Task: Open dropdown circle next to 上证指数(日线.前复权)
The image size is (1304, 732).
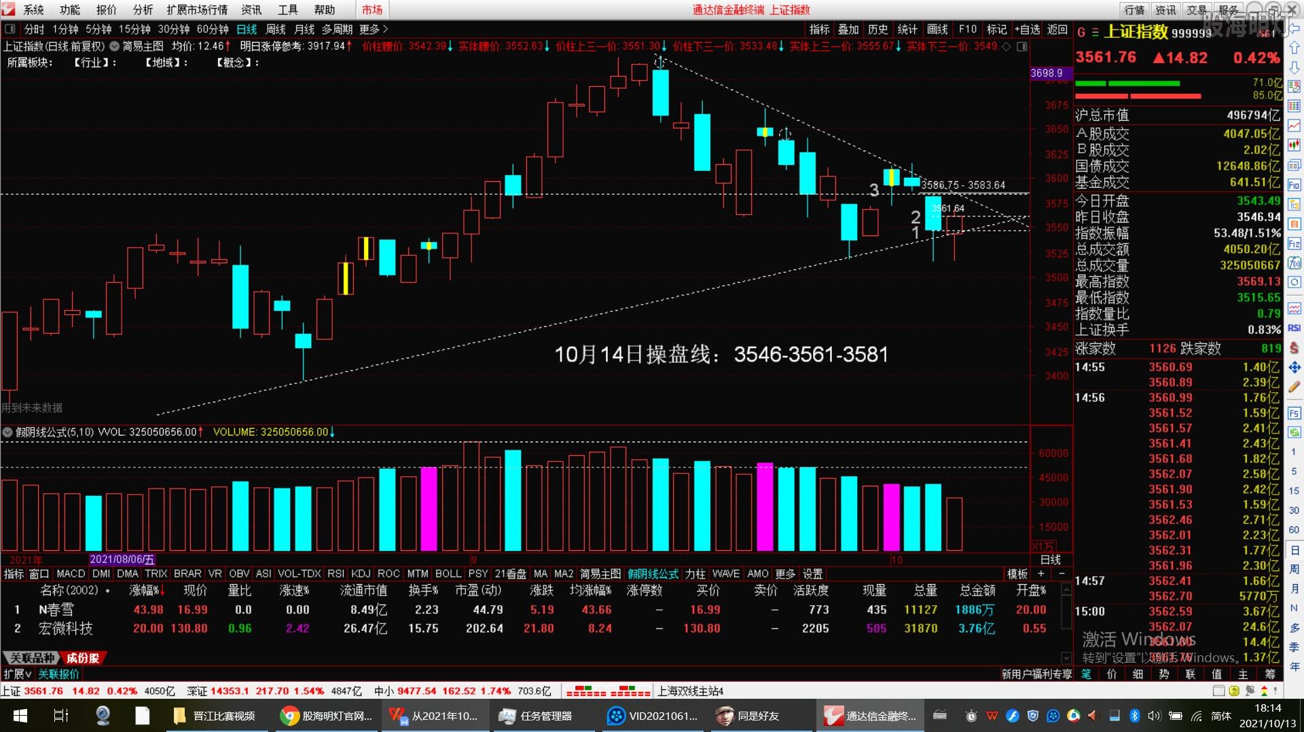Action: tap(114, 46)
